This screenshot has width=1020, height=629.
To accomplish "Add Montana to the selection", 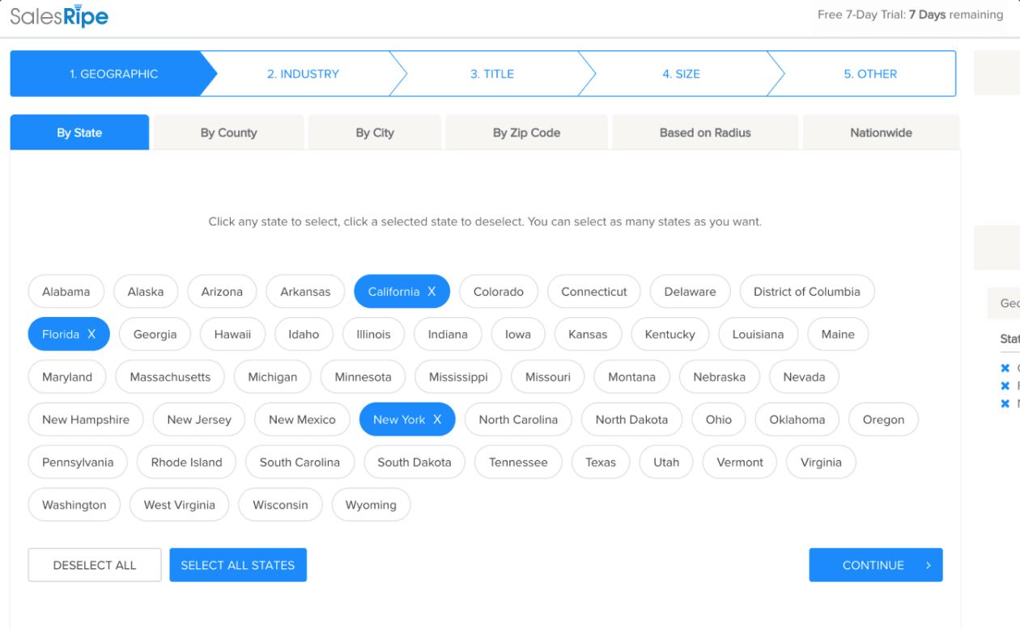I will click(632, 377).
